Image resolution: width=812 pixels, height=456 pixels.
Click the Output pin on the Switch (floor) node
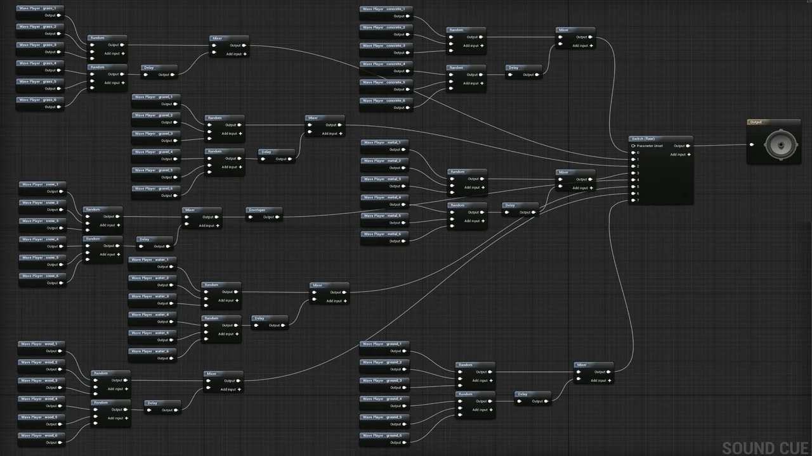[x=688, y=146]
